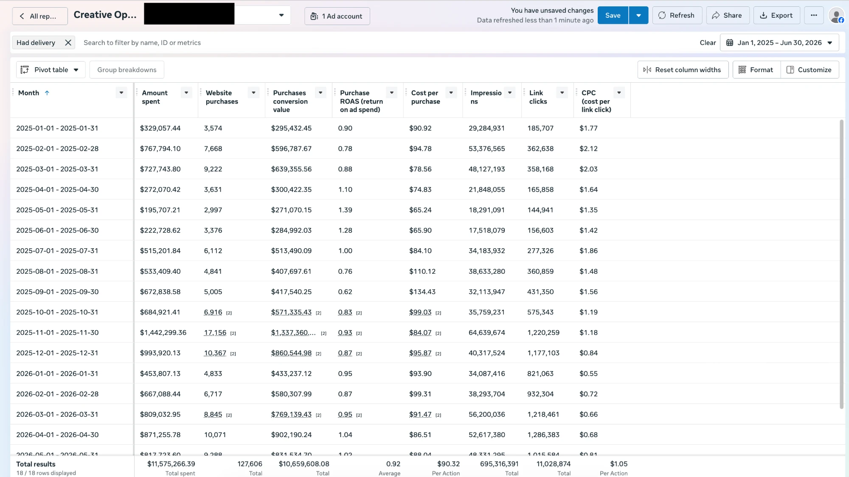Viewport: 849px width, 477px height.
Task: Open the CPC column menu
Action: click(619, 93)
